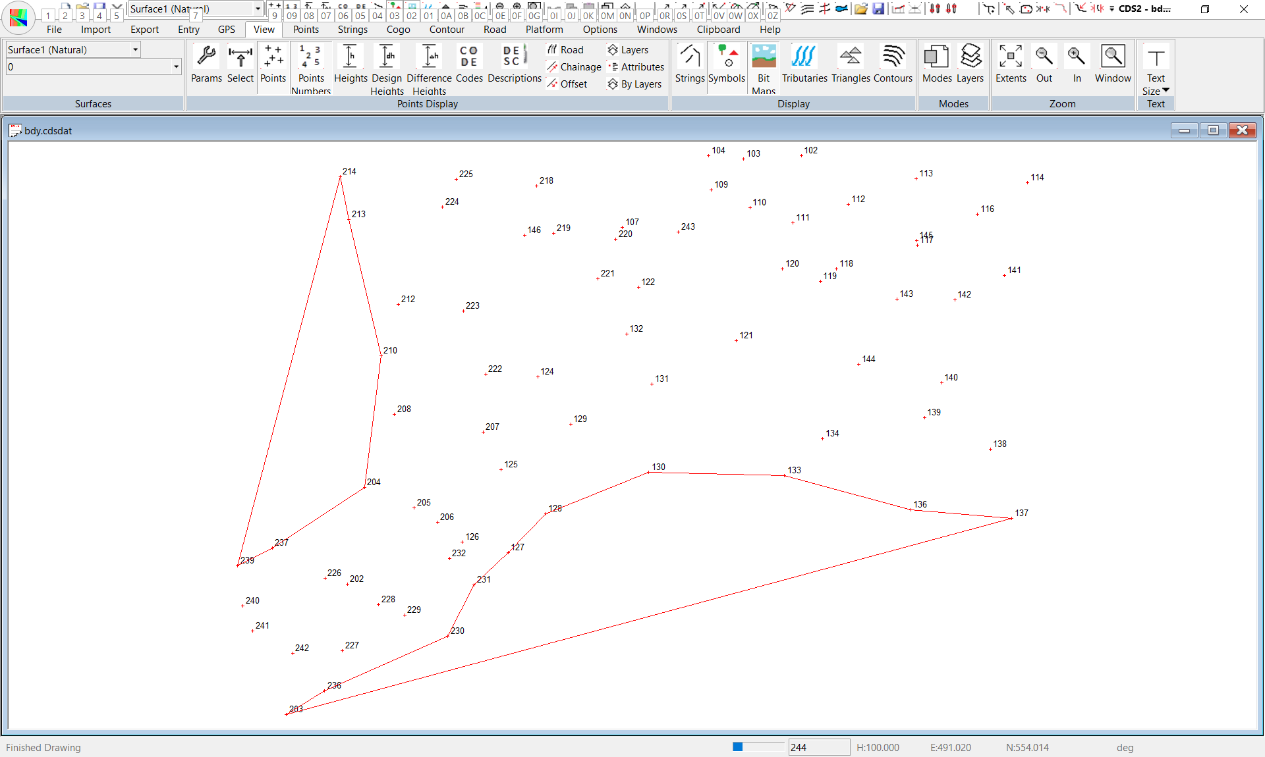Switch to the Cogo menu tab
Image resolution: width=1265 pixels, height=757 pixels.
click(398, 30)
